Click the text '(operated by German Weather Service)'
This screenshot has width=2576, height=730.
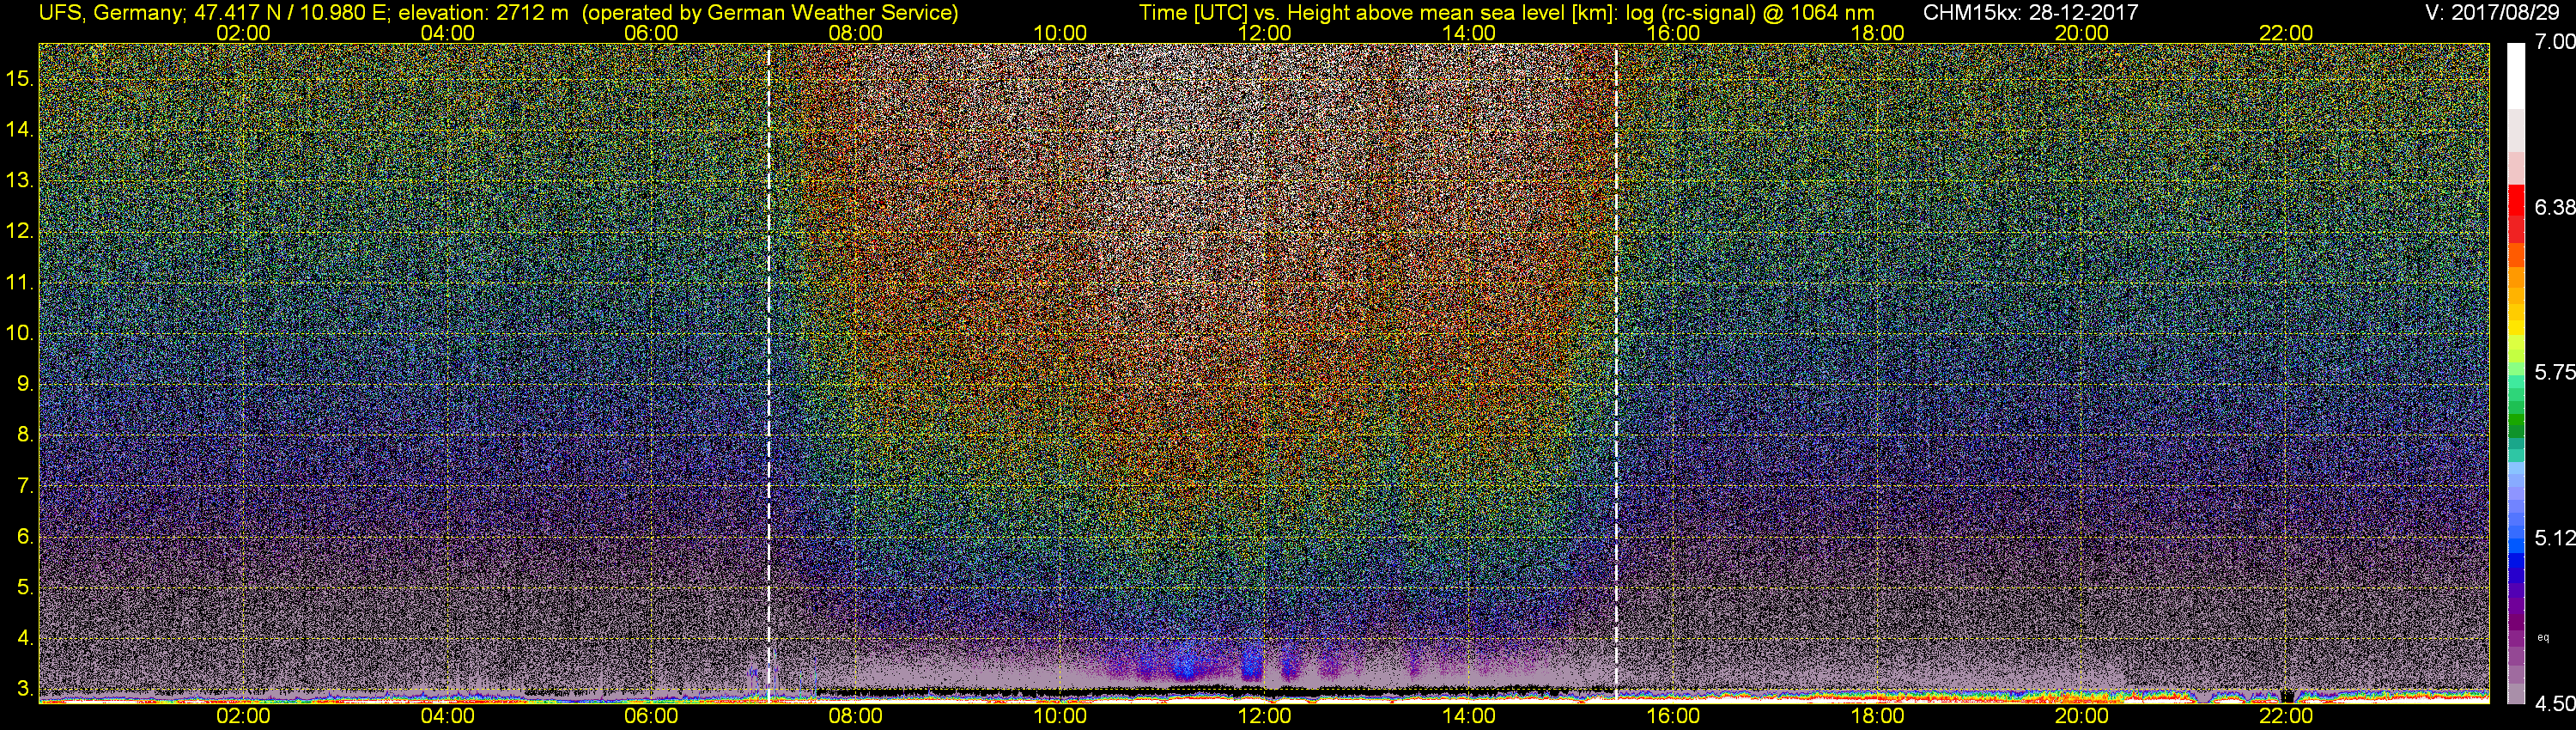(770, 13)
